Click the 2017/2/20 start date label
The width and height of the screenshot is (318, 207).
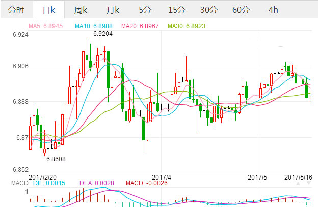pyautogui.click(x=42, y=178)
